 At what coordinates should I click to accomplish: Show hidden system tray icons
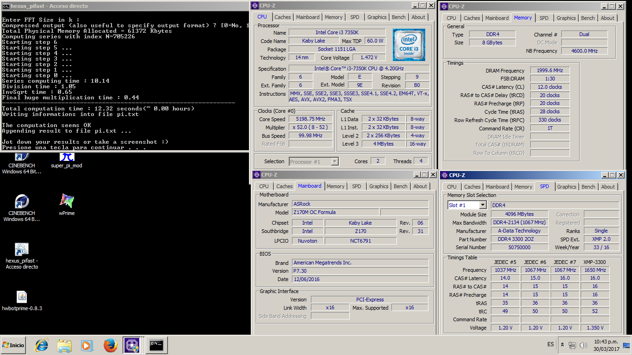562,345
